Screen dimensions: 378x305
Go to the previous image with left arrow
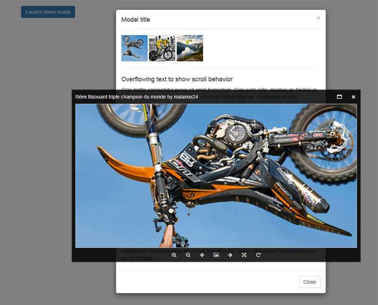pyautogui.click(x=202, y=255)
